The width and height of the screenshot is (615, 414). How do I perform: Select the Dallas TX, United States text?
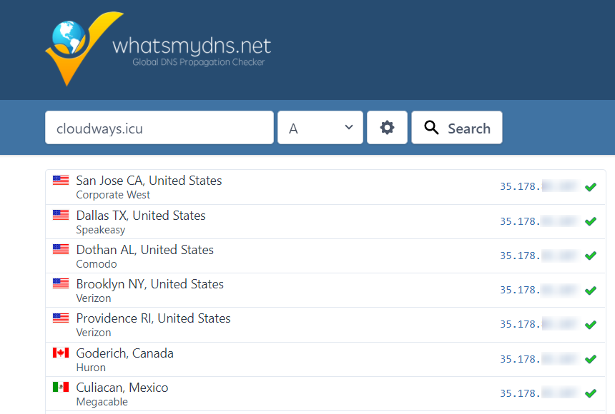(x=141, y=216)
